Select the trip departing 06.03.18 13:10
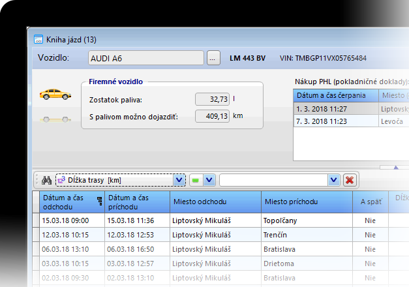Viewport: 409px width, 287px height. (72, 249)
